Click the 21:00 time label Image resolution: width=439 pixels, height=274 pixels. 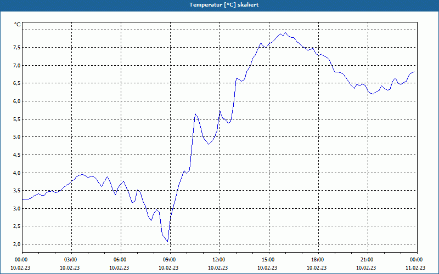(x=368, y=260)
